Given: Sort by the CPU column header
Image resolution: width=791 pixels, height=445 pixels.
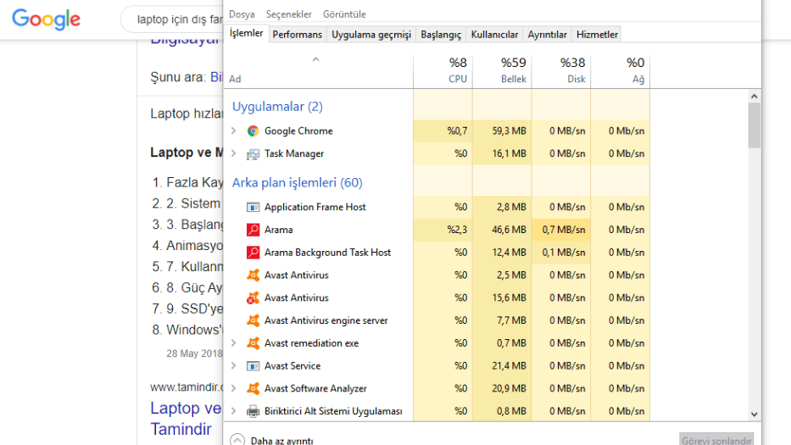Looking at the screenshot, I should 443,70.
